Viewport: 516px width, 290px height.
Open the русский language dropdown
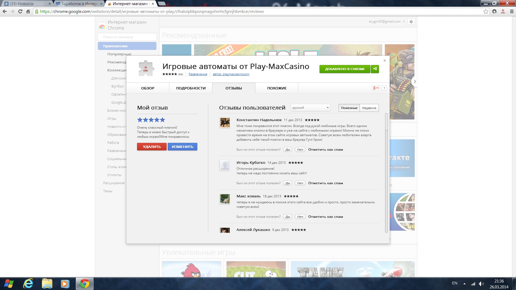[x=310, y=108]
